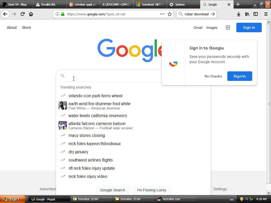This screenshot has height=203, width=271.
Task: Switch to the Invalid URL tab
Action: [x=50, y=4]
